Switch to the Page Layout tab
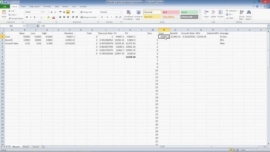 tap(35, 7)
